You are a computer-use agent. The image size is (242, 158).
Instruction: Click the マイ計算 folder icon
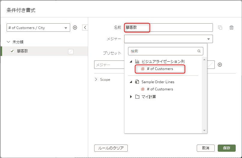[137, 97]
